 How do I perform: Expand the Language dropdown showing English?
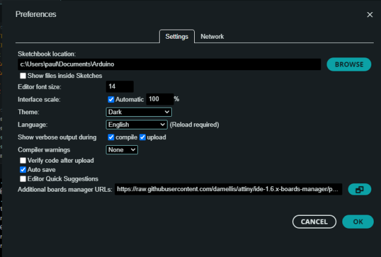(136, 125)
